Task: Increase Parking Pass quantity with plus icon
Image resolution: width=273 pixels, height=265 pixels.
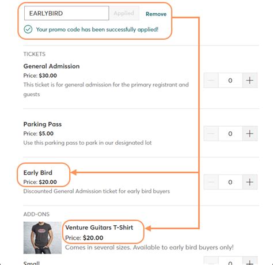Action: pyautogui.click(x=250, y=134)
